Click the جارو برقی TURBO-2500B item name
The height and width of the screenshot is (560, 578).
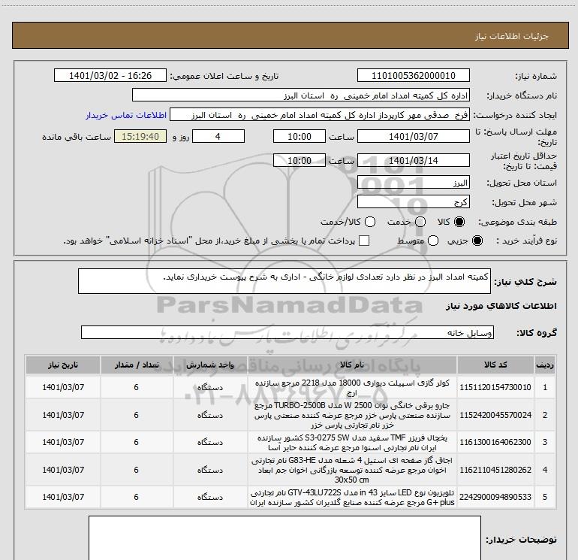point(352,415)
